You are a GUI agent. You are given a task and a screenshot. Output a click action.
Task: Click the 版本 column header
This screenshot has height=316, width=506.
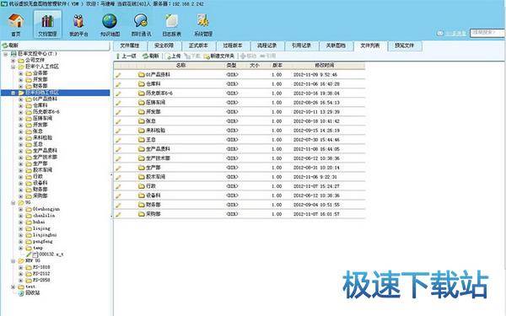tap(277, 66)
